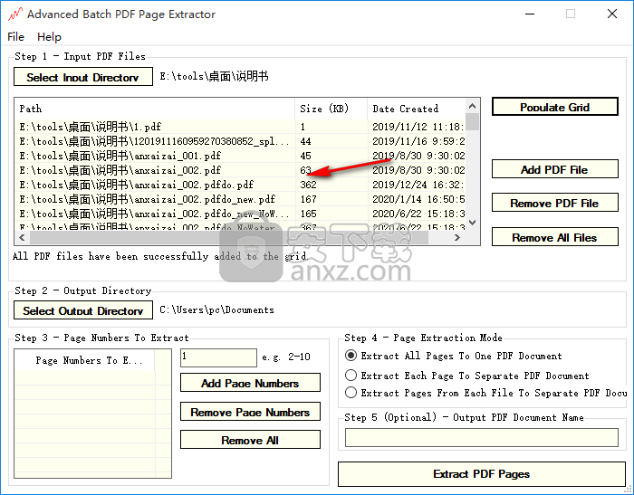The height and width of the screenshot is (495, 634).
Task: Click page number input field containing 1
Action: [218, 357]
